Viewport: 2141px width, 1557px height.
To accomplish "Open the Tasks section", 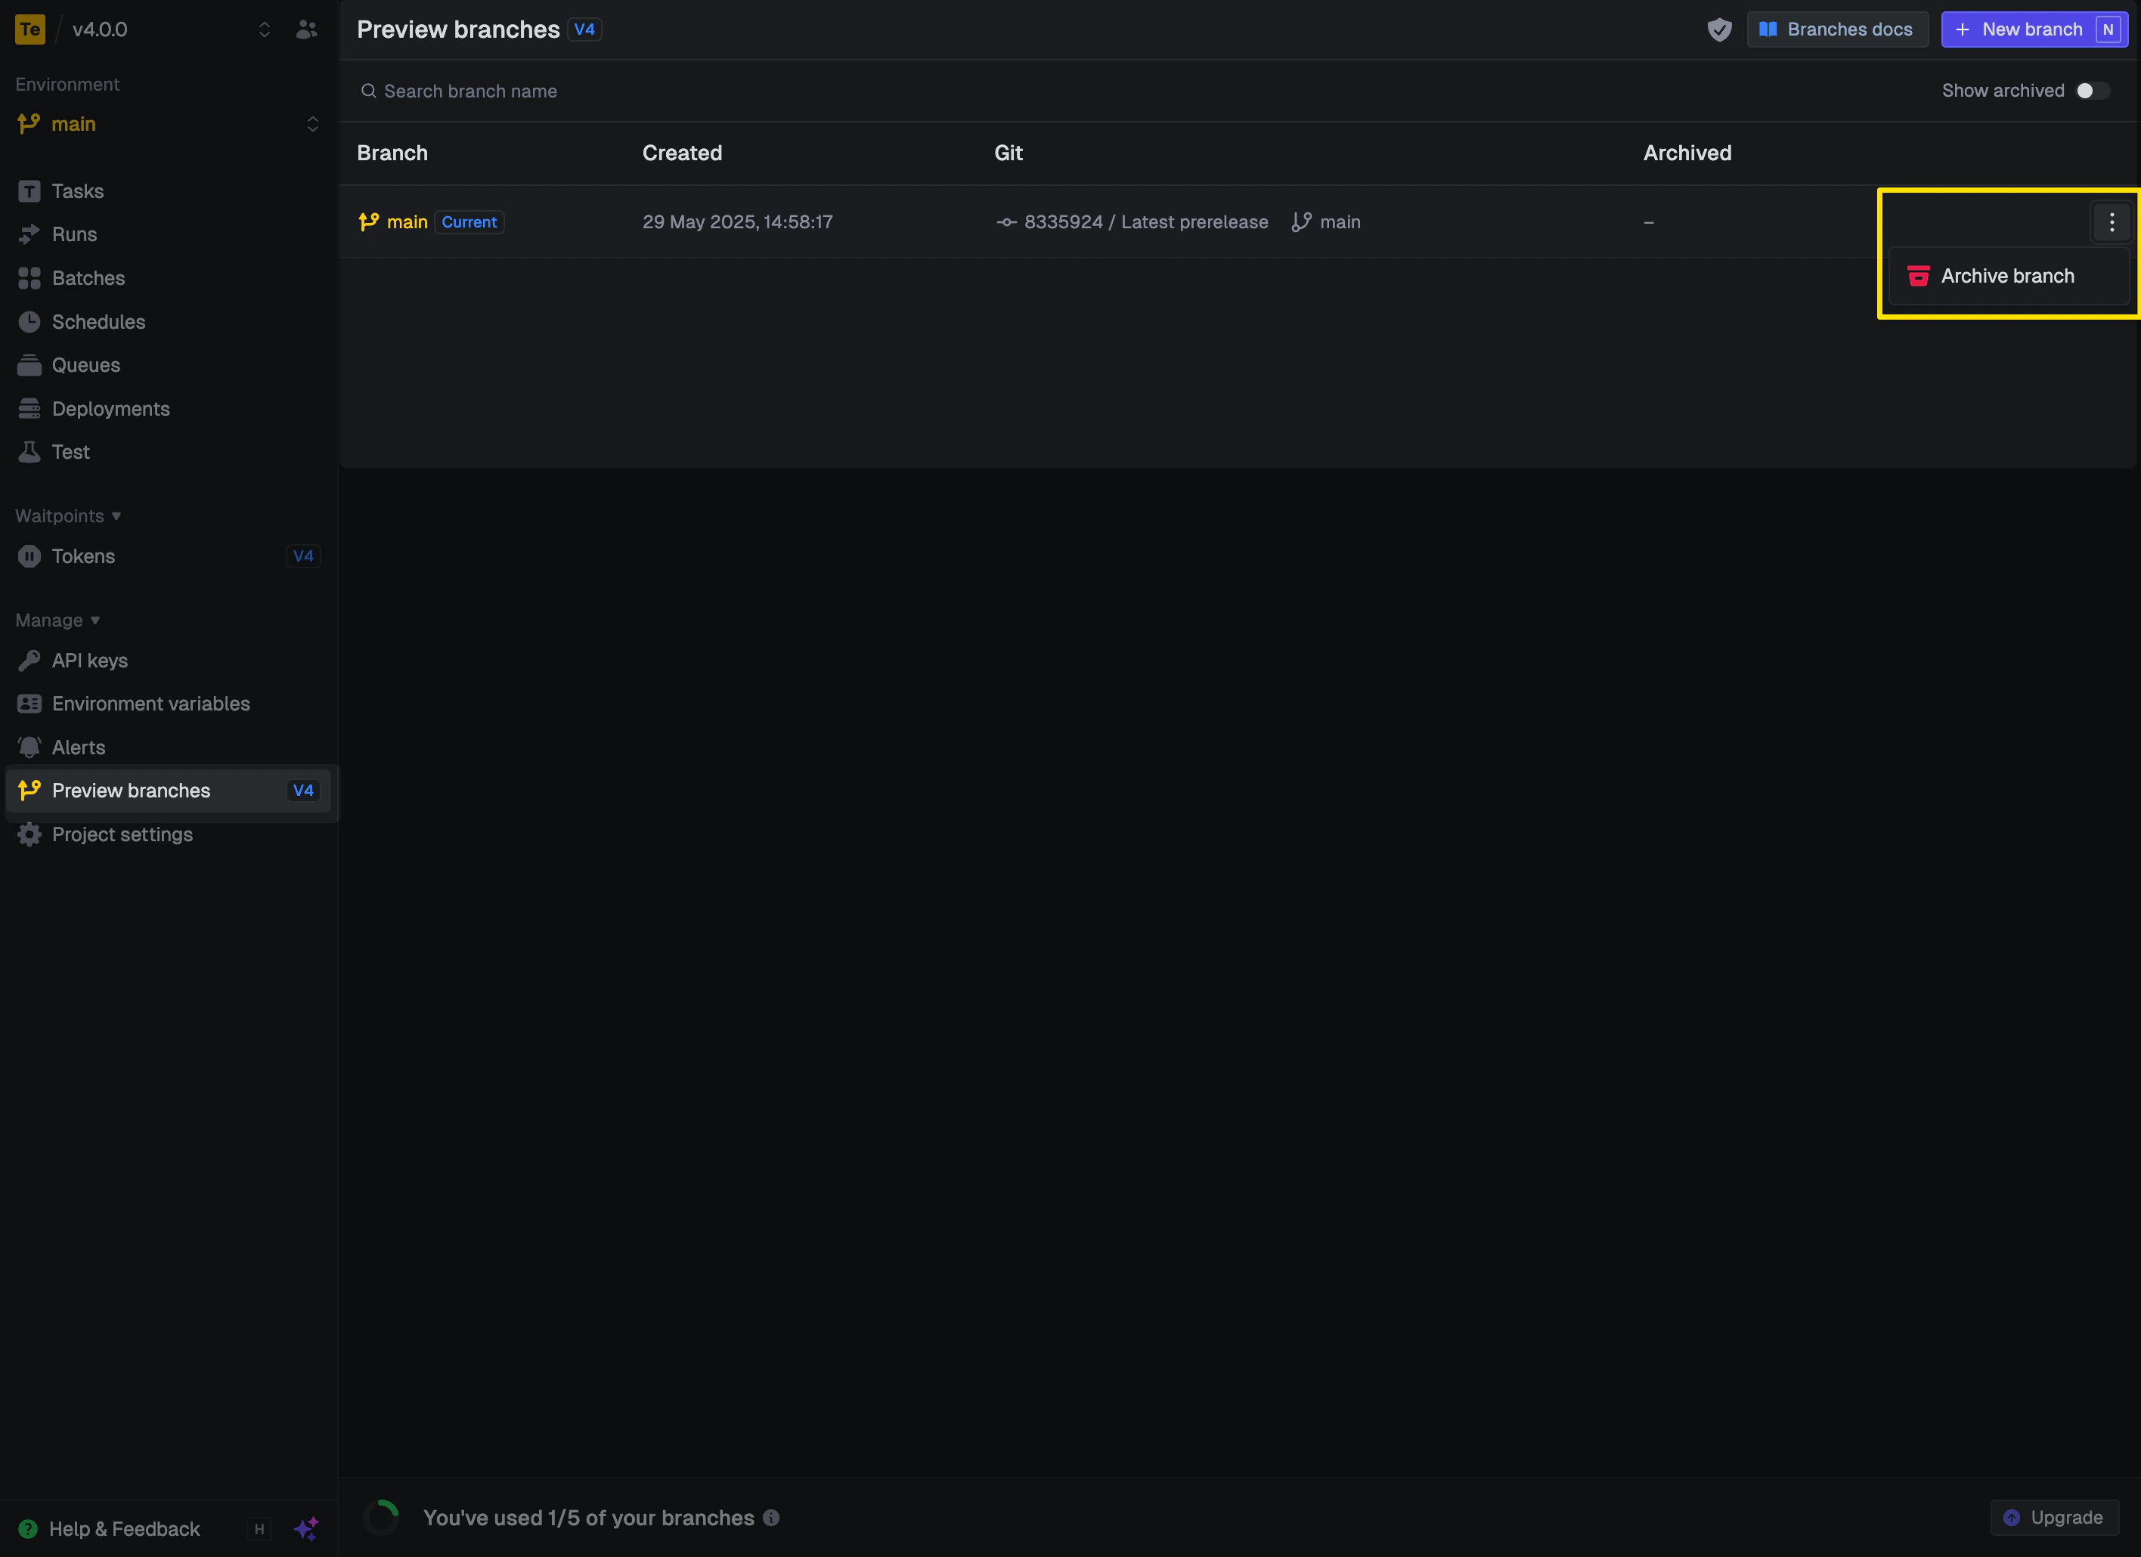I will click(77, 190).
